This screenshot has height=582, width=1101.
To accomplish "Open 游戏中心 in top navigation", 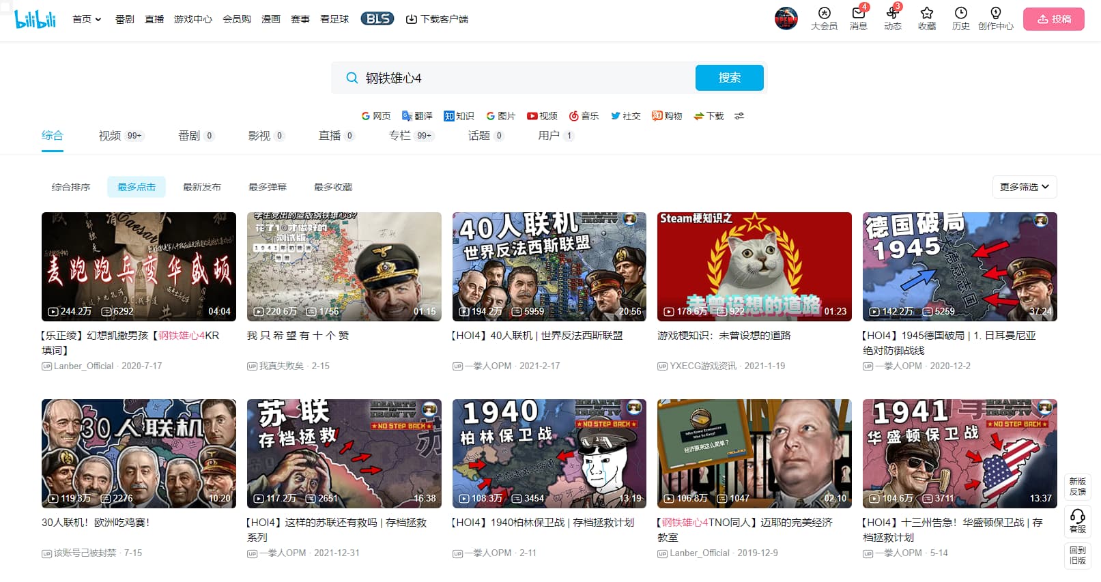I will click(193, 19).
